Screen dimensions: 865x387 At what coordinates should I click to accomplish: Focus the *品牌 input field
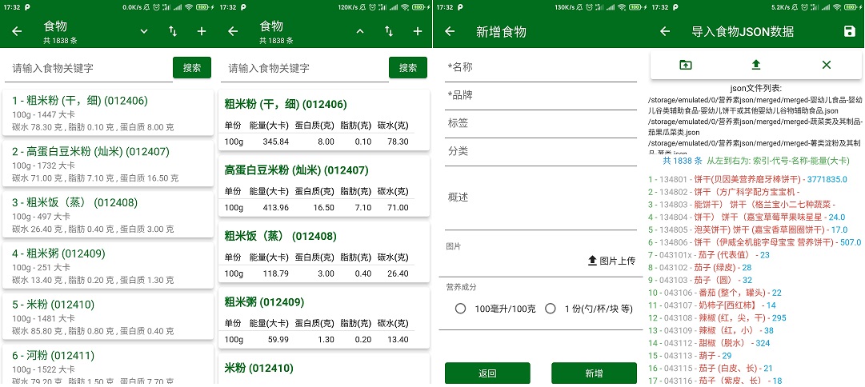[541, 96]
